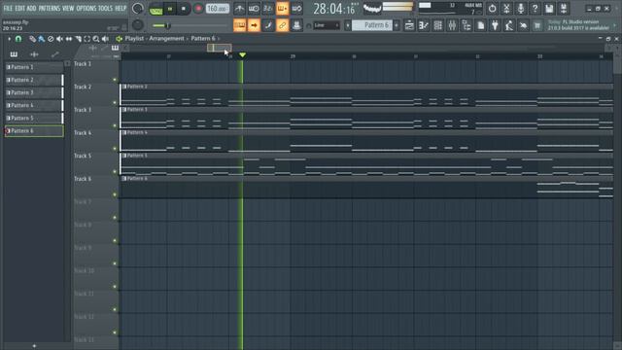Open Pattern 6 breadcrumb in the playlist title
This screenshot has width=622, height=350.
(x=203, y=39)
